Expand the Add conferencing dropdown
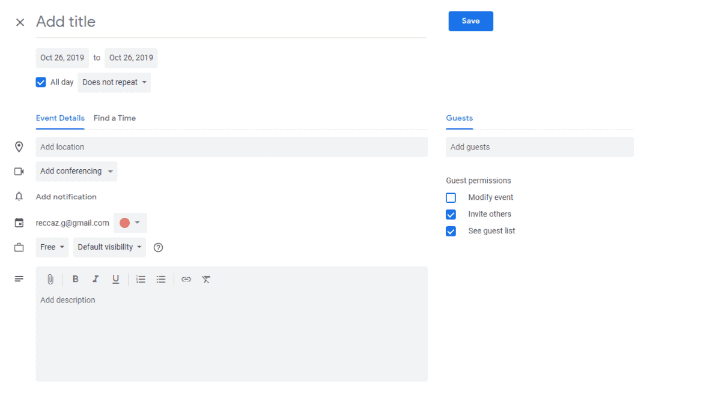The height and width of the screenshot is (405, 721). (x=76, y=172)
